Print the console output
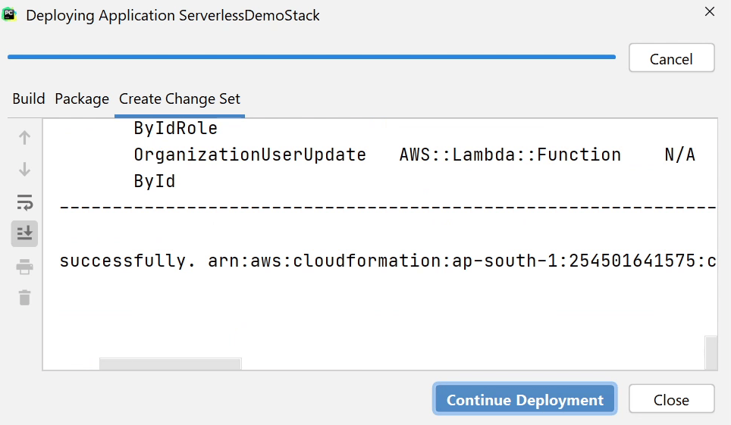Image resolution: width=731 pixels, height=425 pixels. click(x=24, y=266)
